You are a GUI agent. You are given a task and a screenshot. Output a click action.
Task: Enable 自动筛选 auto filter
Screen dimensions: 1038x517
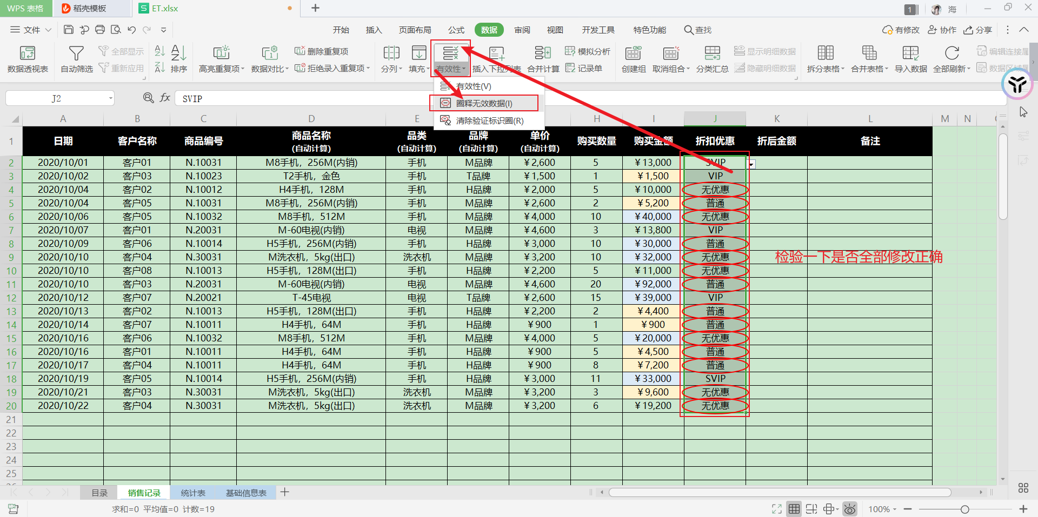point(76,59)
